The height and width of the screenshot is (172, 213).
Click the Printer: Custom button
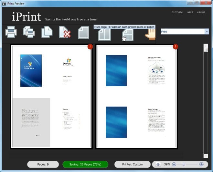[x=133, y=164]
